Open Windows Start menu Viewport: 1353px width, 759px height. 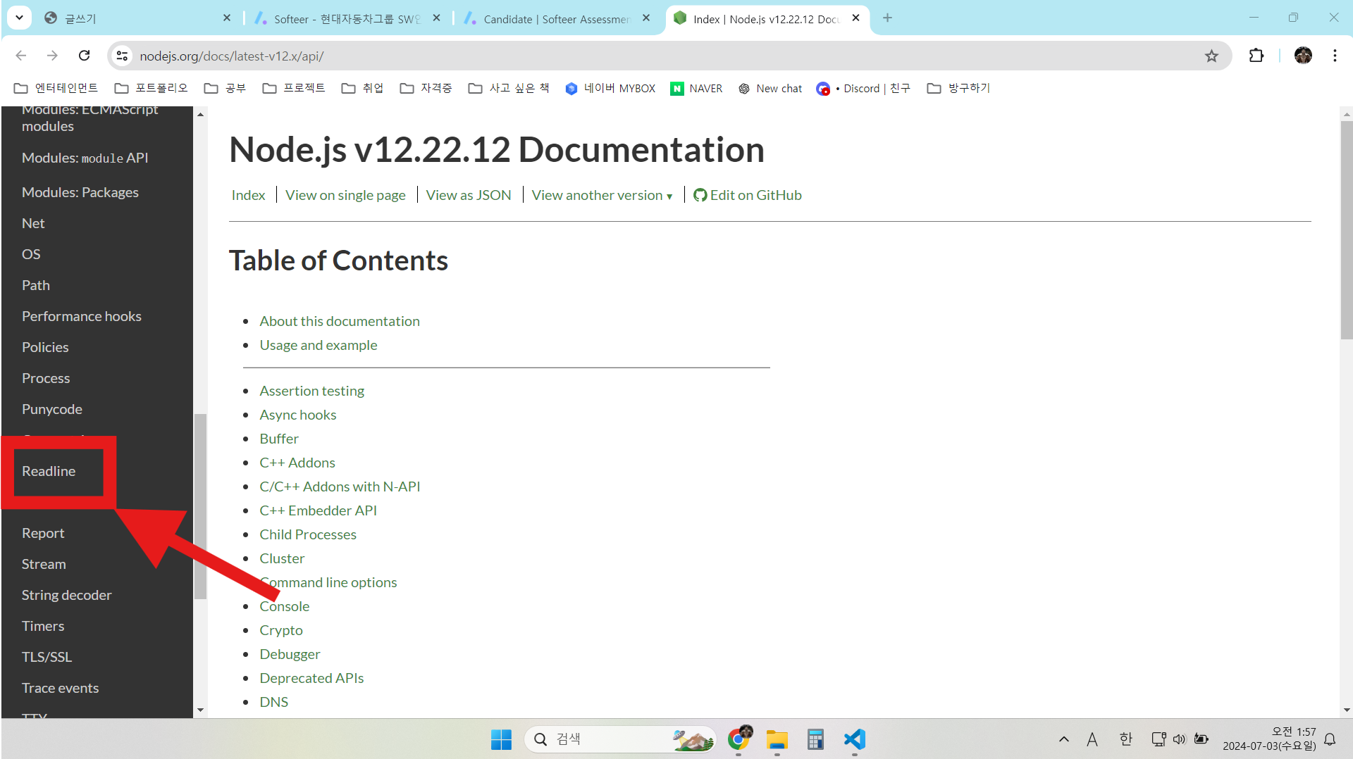pos(501,739)
